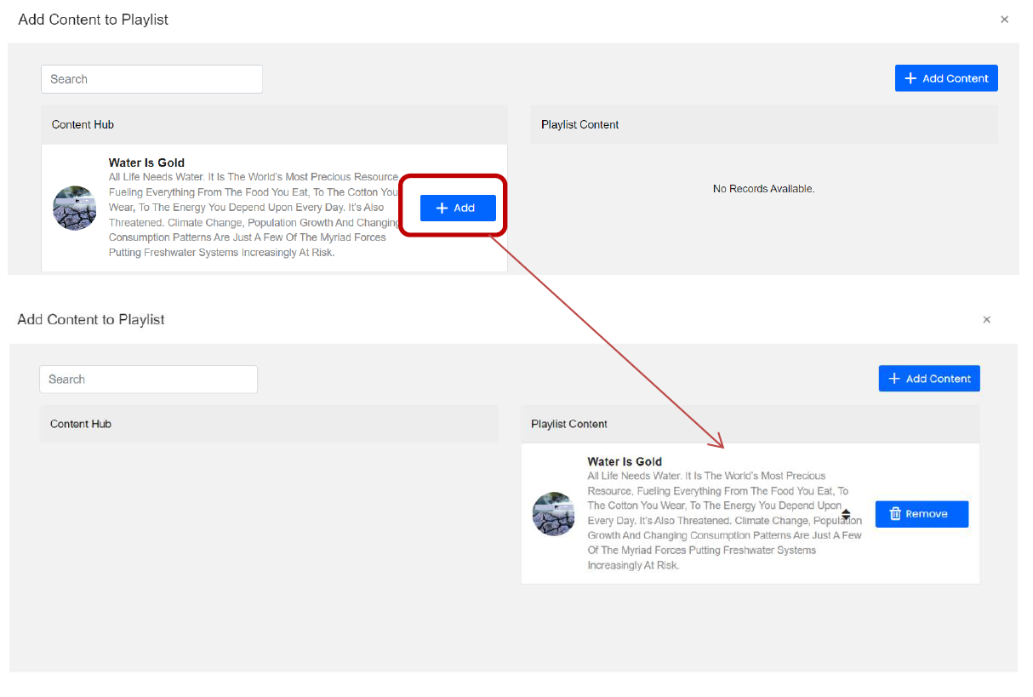Click the plus icon on the highlighted Add button

(x=442, y=208)
